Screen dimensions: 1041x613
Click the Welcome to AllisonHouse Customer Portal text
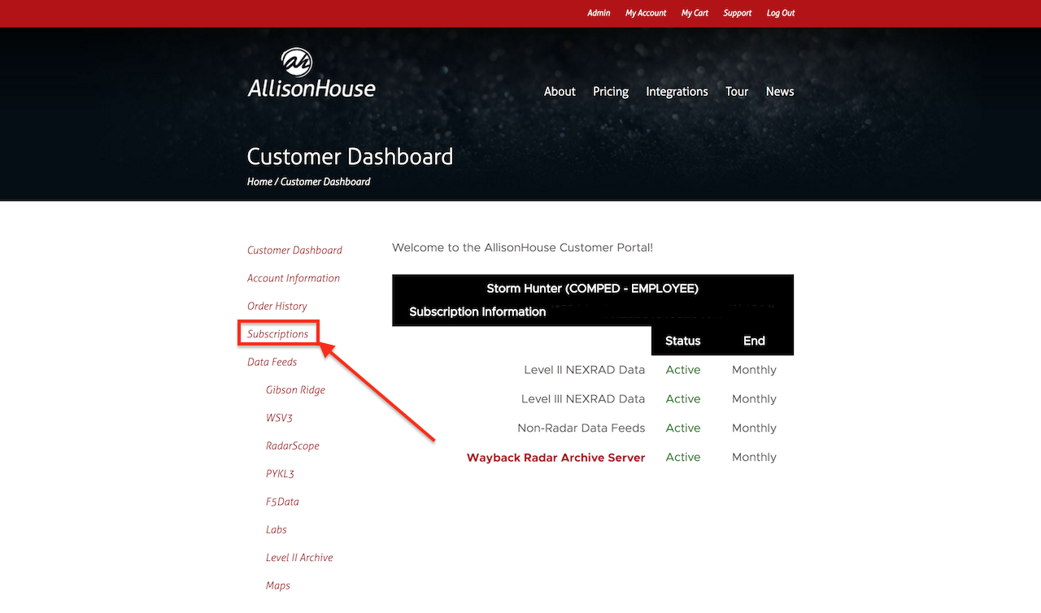pos(522,247)
